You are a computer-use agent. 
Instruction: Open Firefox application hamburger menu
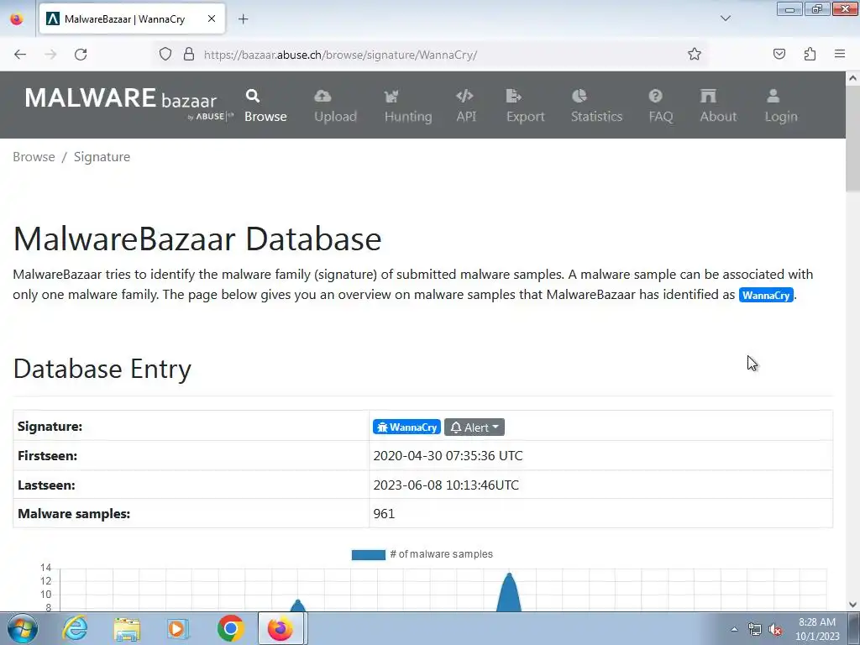pyautogui.click(x=840, y=54)
